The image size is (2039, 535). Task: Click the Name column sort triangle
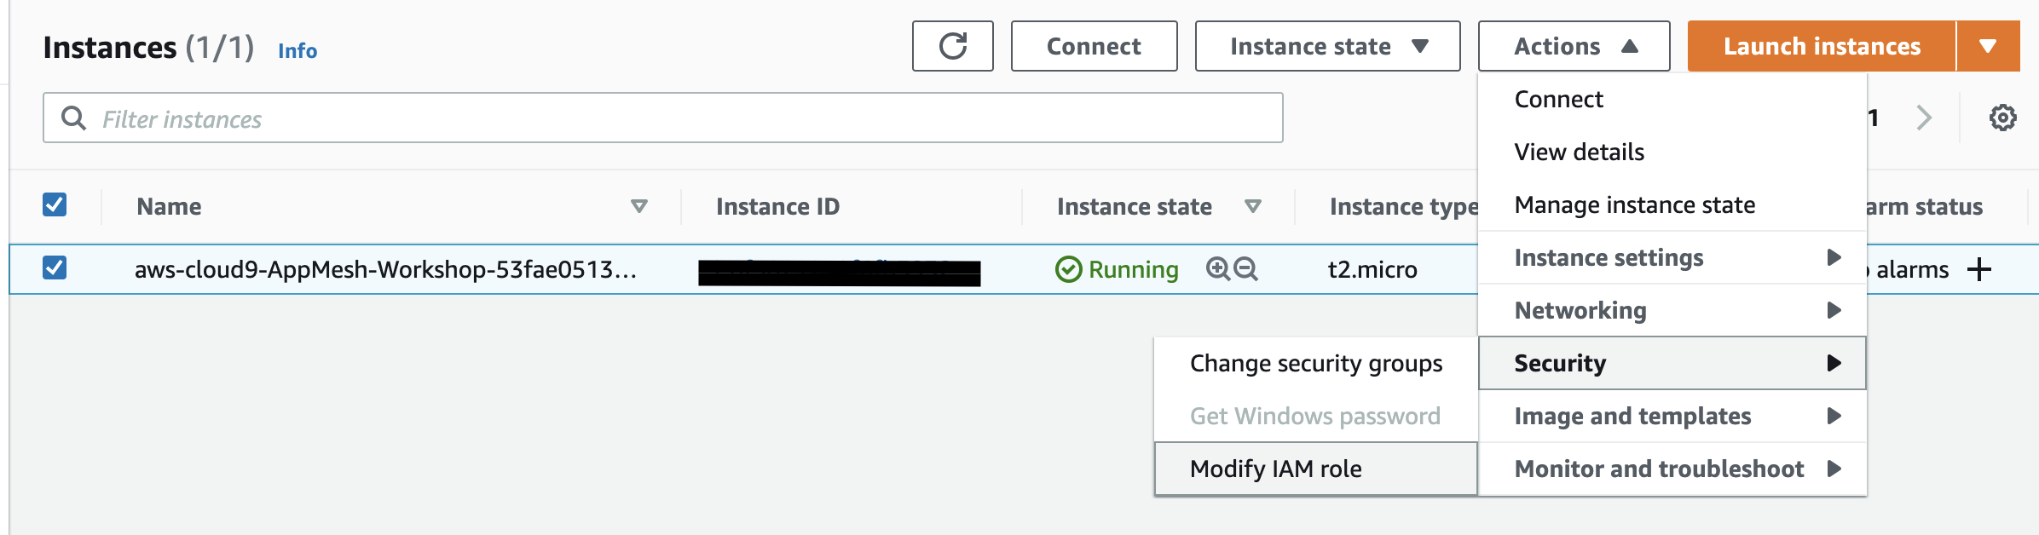[638, 206]
